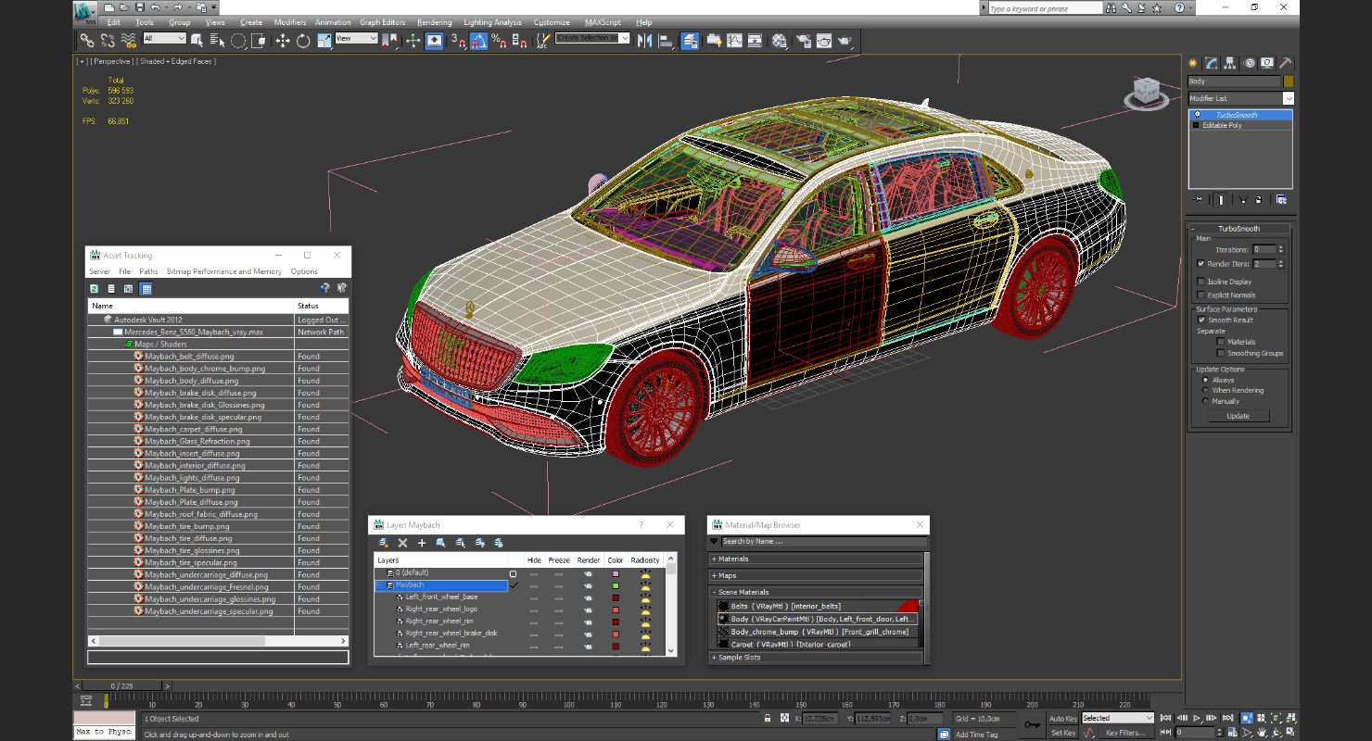This screenshot has width=1372, height=741.
Task: Expand the Maps group in Material Browser
Action: coord(816,575)
